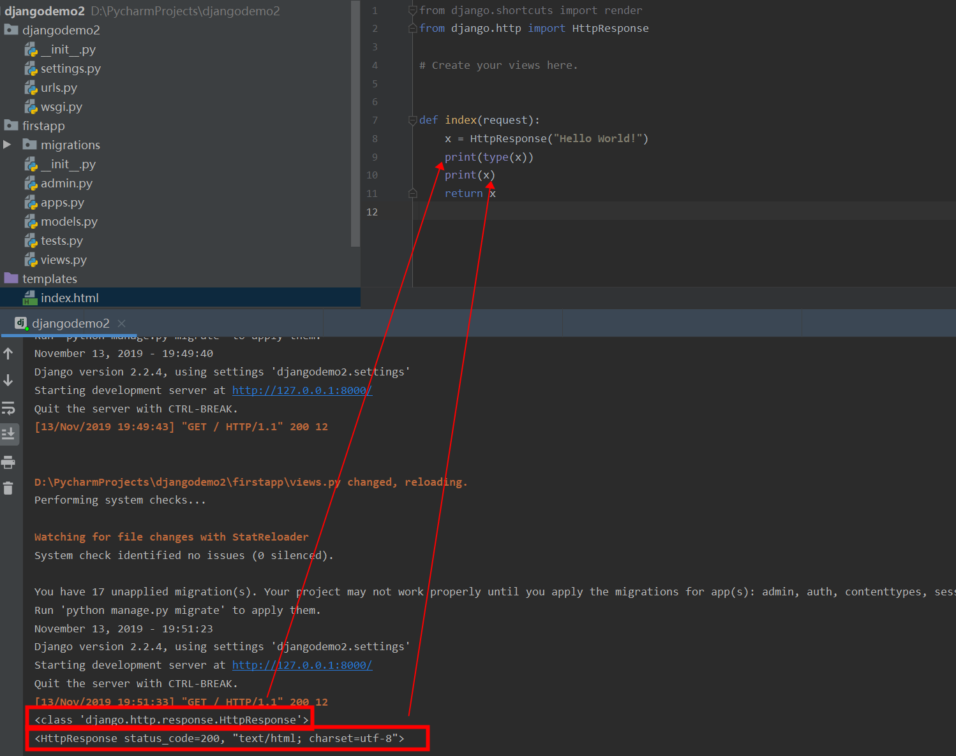This screenshot has height=756, width=956.
Task: Select the djangodemo2 run tab
Action: 70,323
